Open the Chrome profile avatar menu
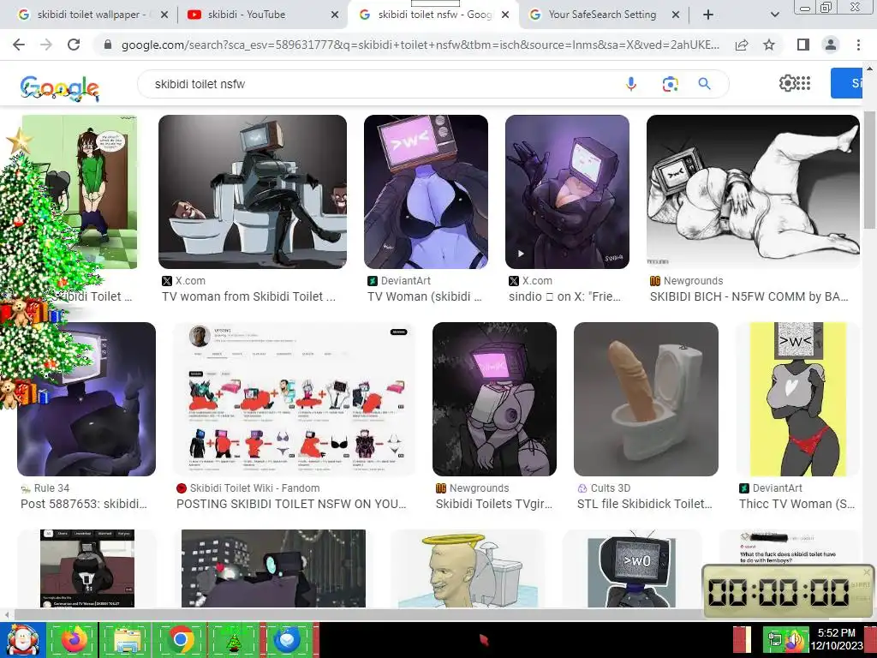The image size is (877, 658). (831, 45)
